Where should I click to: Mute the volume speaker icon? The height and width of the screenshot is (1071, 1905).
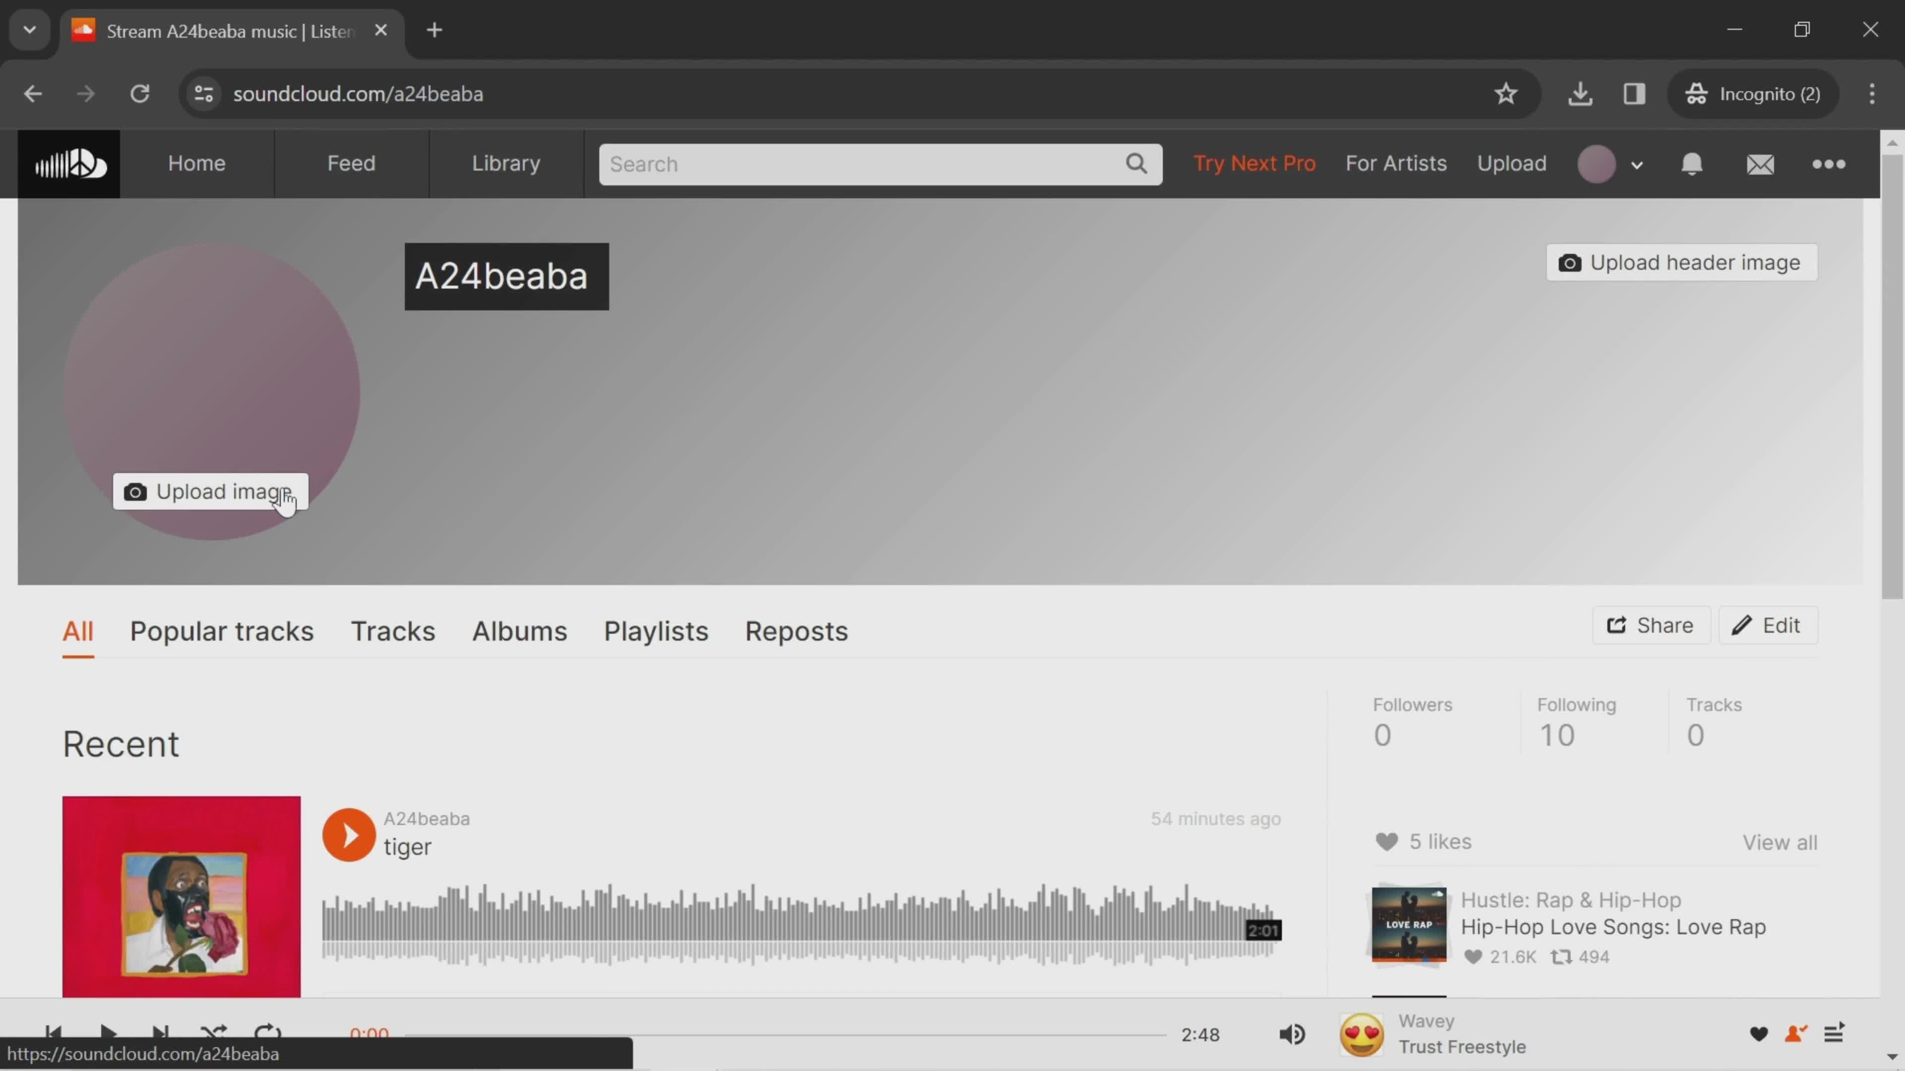pos(1293,1034)
